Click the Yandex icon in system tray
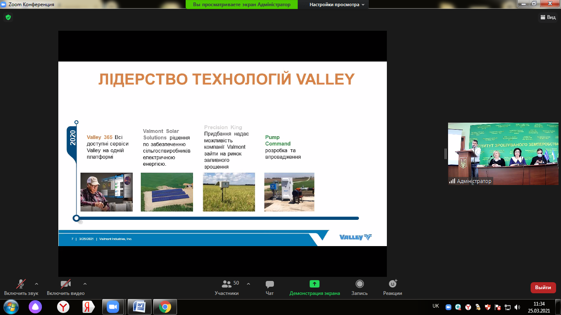Image resolution: width=561 pixels, height=315 pixels. 468,307
